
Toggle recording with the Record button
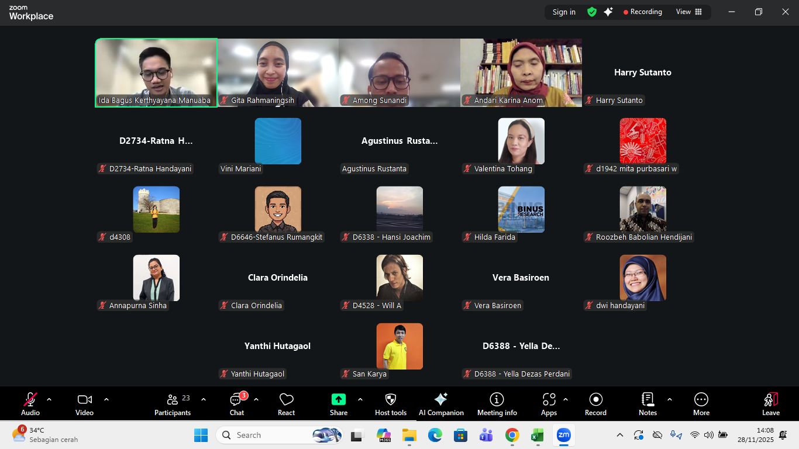click(x=595, y=404)
